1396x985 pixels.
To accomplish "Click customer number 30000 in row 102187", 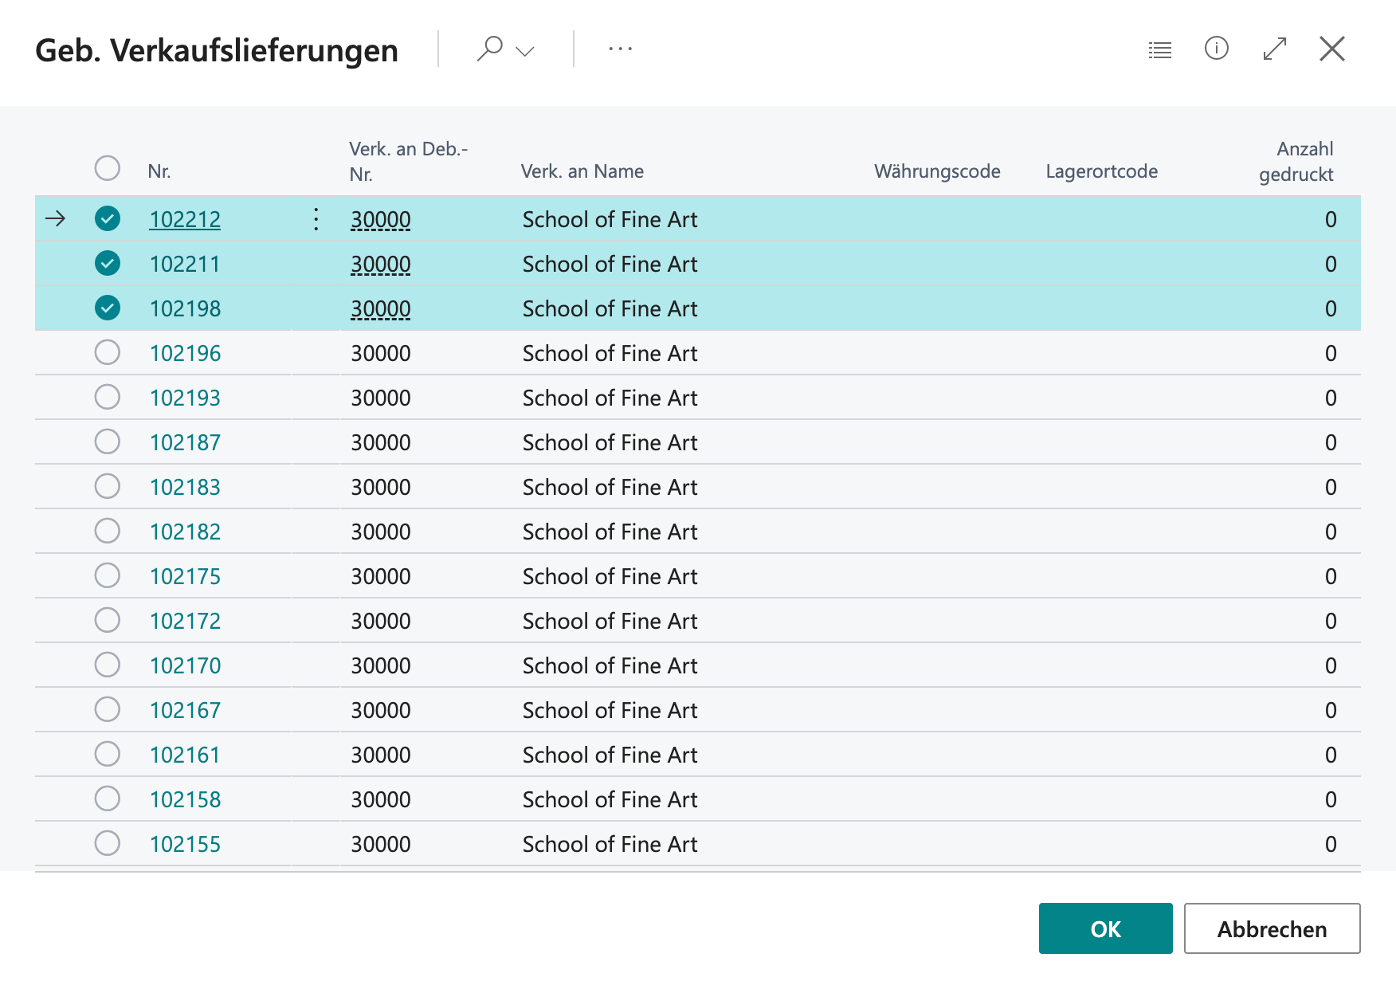I will point(381,442).
